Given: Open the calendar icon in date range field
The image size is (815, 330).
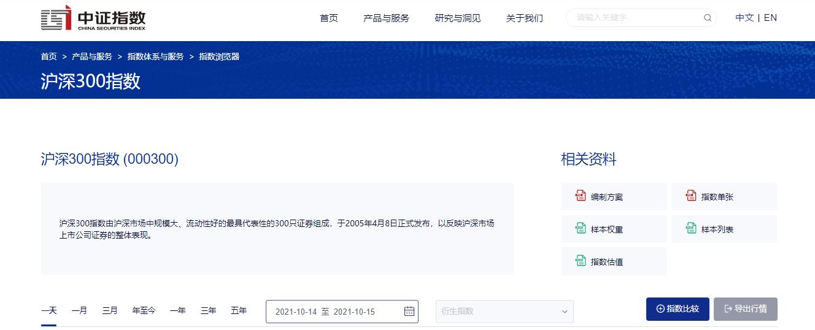Looking at the screenshot, I should pos(409,311).
